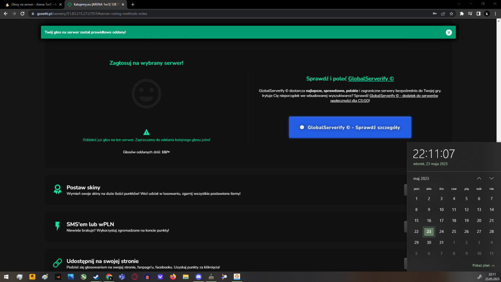Open Firefox from taskbar
Viewport: 501px width, 282px height.
pos(173,277)
